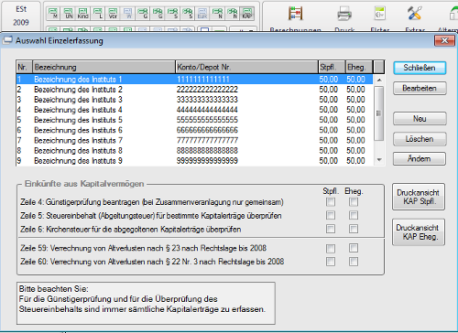Select row Bezeichnung des Instituts 1
The height and width of the screenshot is (333, 458).
tap(194, 80)
